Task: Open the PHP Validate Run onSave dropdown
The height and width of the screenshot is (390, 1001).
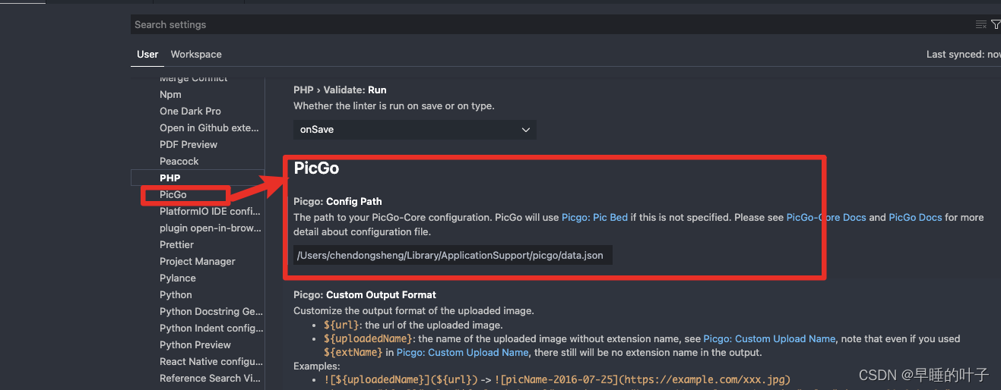Action: click(x=415, y=130)
